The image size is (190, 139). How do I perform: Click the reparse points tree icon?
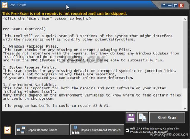[21, 130]
